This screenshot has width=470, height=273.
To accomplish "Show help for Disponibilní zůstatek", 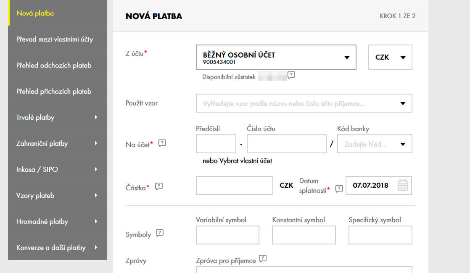I will click(291, 75).
